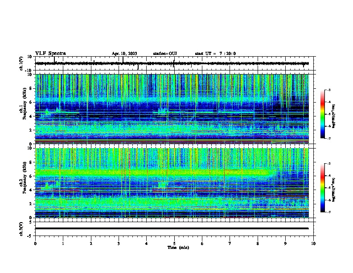Click time tick label '0' on x-axis

coord(35,244)
